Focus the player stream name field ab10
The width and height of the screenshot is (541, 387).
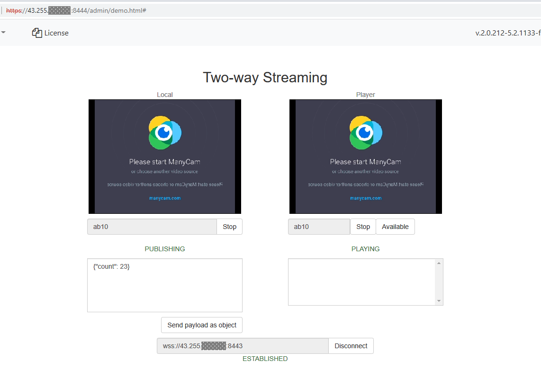tap(319, 227)
